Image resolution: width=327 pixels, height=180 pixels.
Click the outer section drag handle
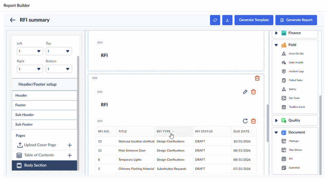tap(95, 78)
